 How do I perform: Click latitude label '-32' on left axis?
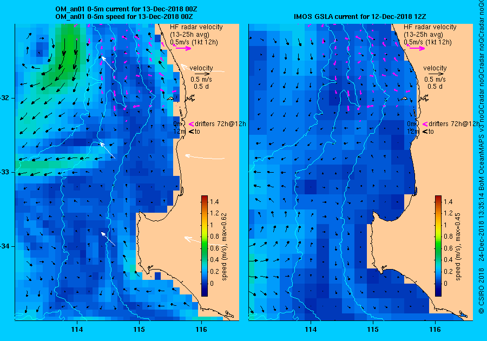pos(6,98)
